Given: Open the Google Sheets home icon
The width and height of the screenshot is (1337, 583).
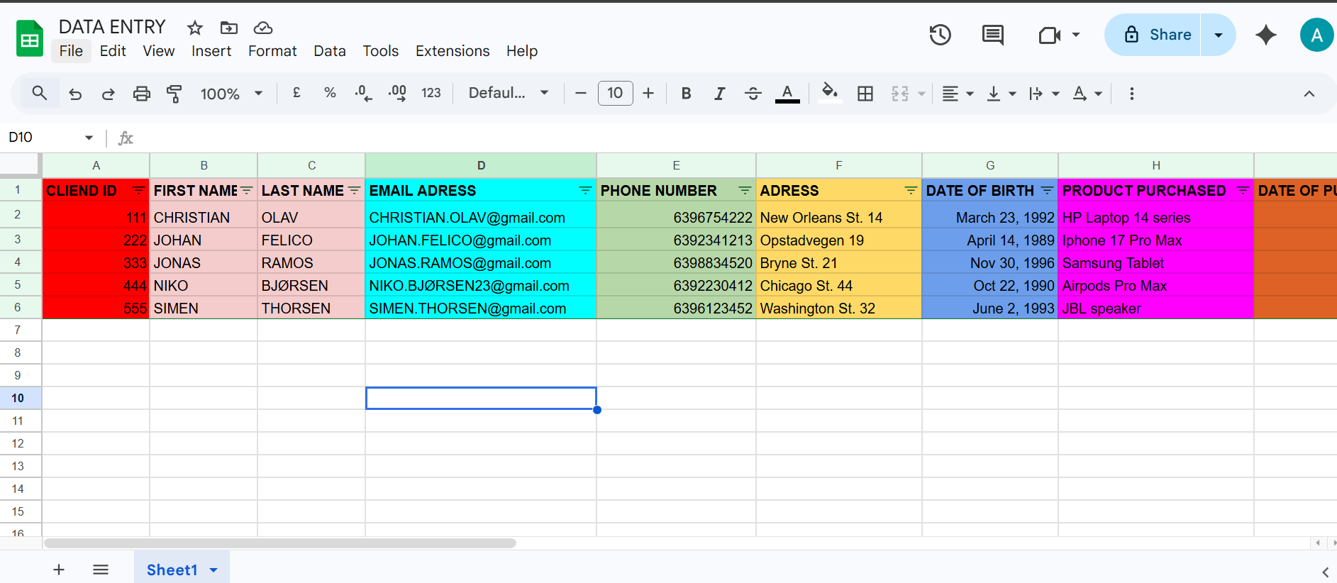Looking at the screenshot, I should (30, 38).
